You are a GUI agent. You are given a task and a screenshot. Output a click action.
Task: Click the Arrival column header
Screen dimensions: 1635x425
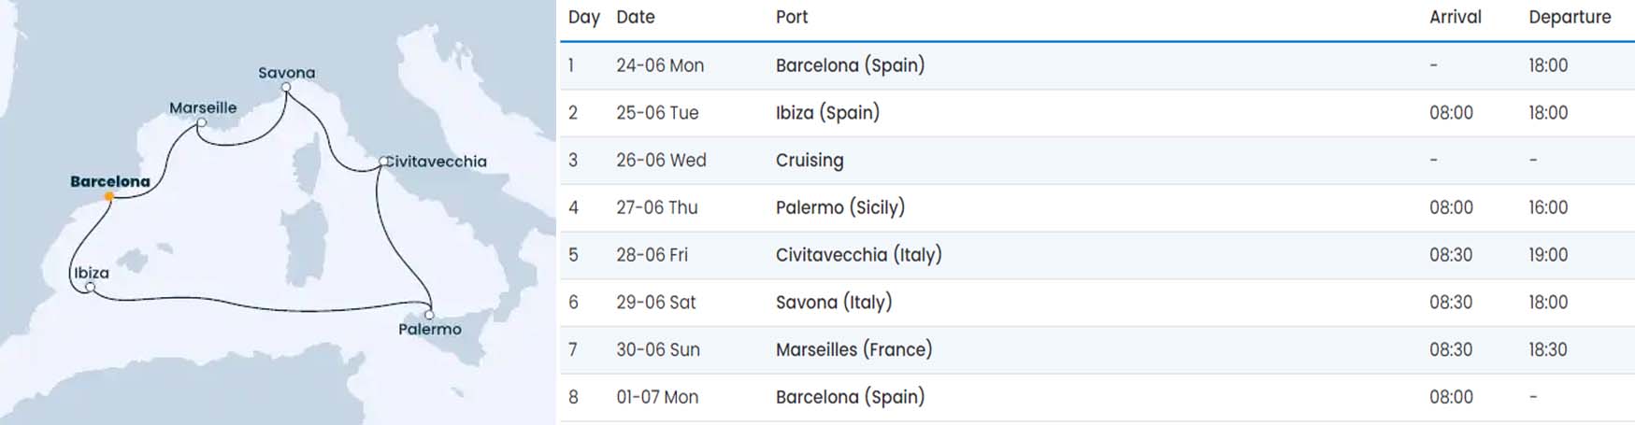(1456, 17)
